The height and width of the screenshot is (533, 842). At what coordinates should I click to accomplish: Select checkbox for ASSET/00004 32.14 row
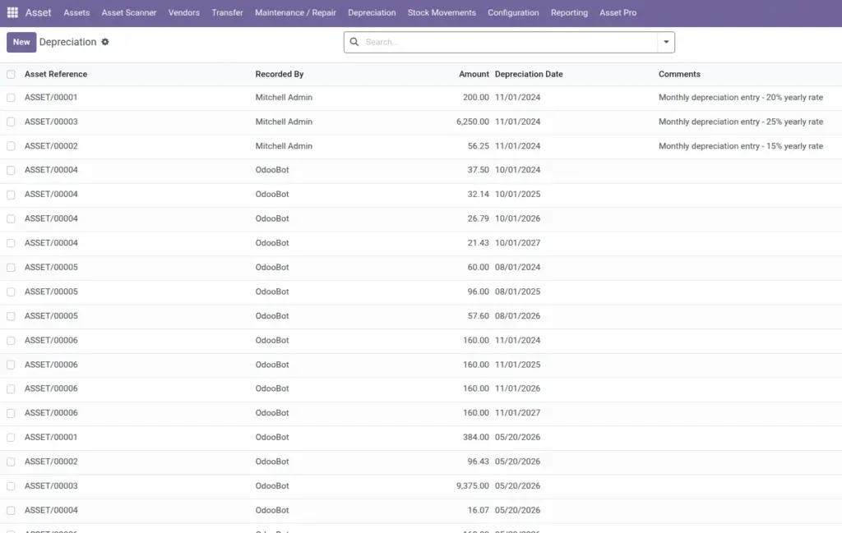11,195
